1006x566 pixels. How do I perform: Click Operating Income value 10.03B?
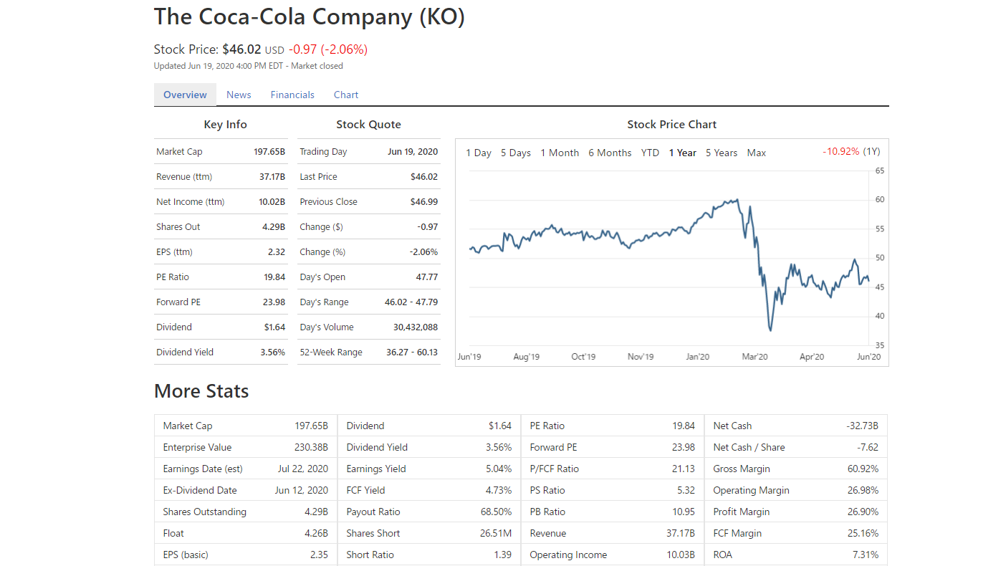point(681,555)
